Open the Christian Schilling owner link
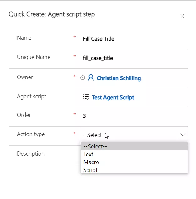Screen dimensions: 196x199 click(119, 78)
